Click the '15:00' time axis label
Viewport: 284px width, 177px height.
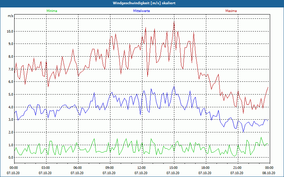point(173,168)
